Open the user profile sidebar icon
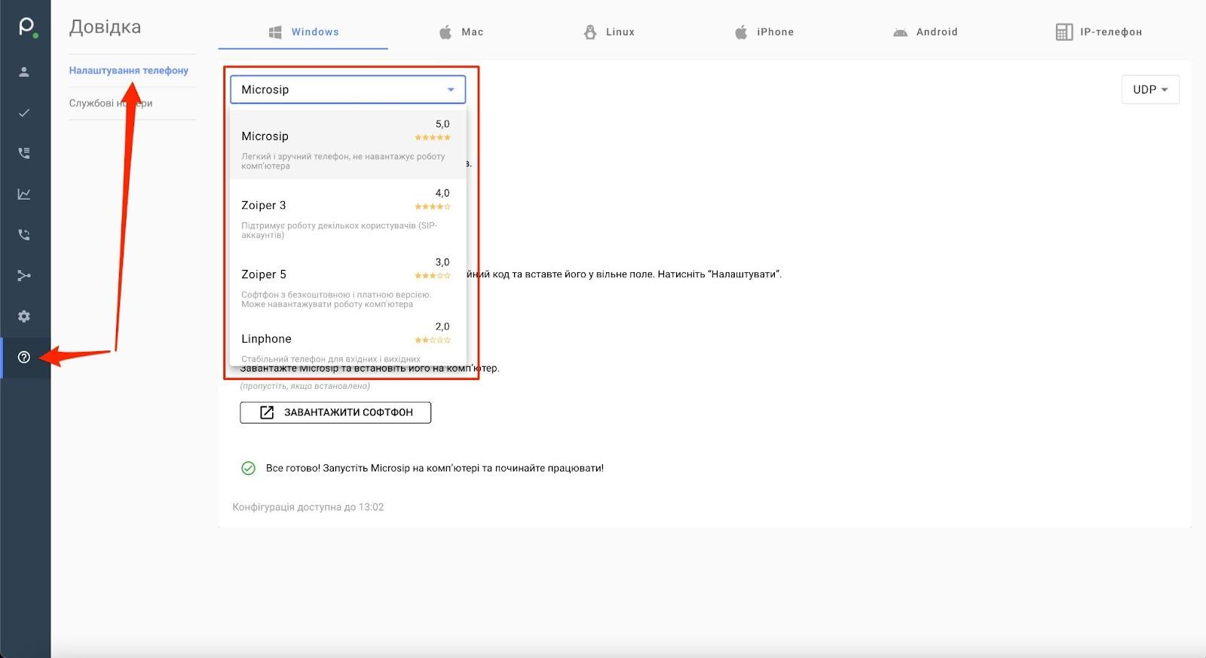 point(24,72)
